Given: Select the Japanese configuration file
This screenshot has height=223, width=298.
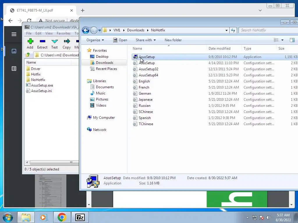Looking at the screenshot, I should coord(215,100).
